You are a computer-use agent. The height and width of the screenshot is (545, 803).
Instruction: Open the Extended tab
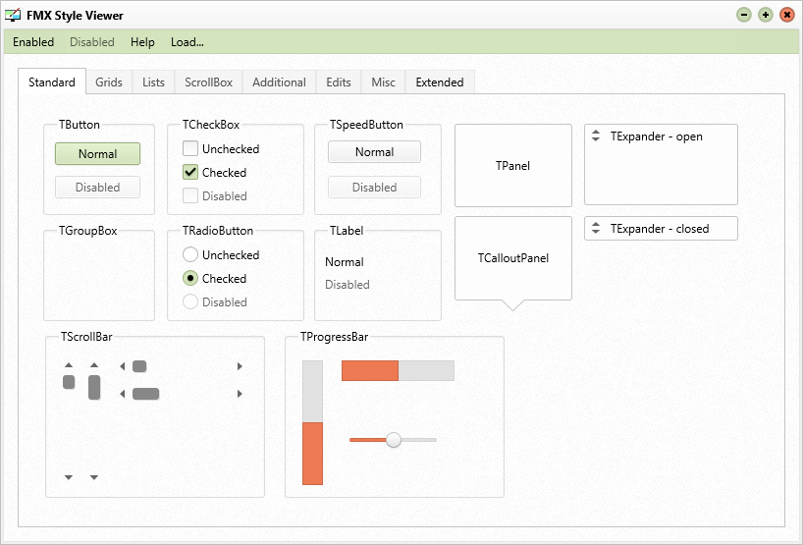tap(440, 82)
